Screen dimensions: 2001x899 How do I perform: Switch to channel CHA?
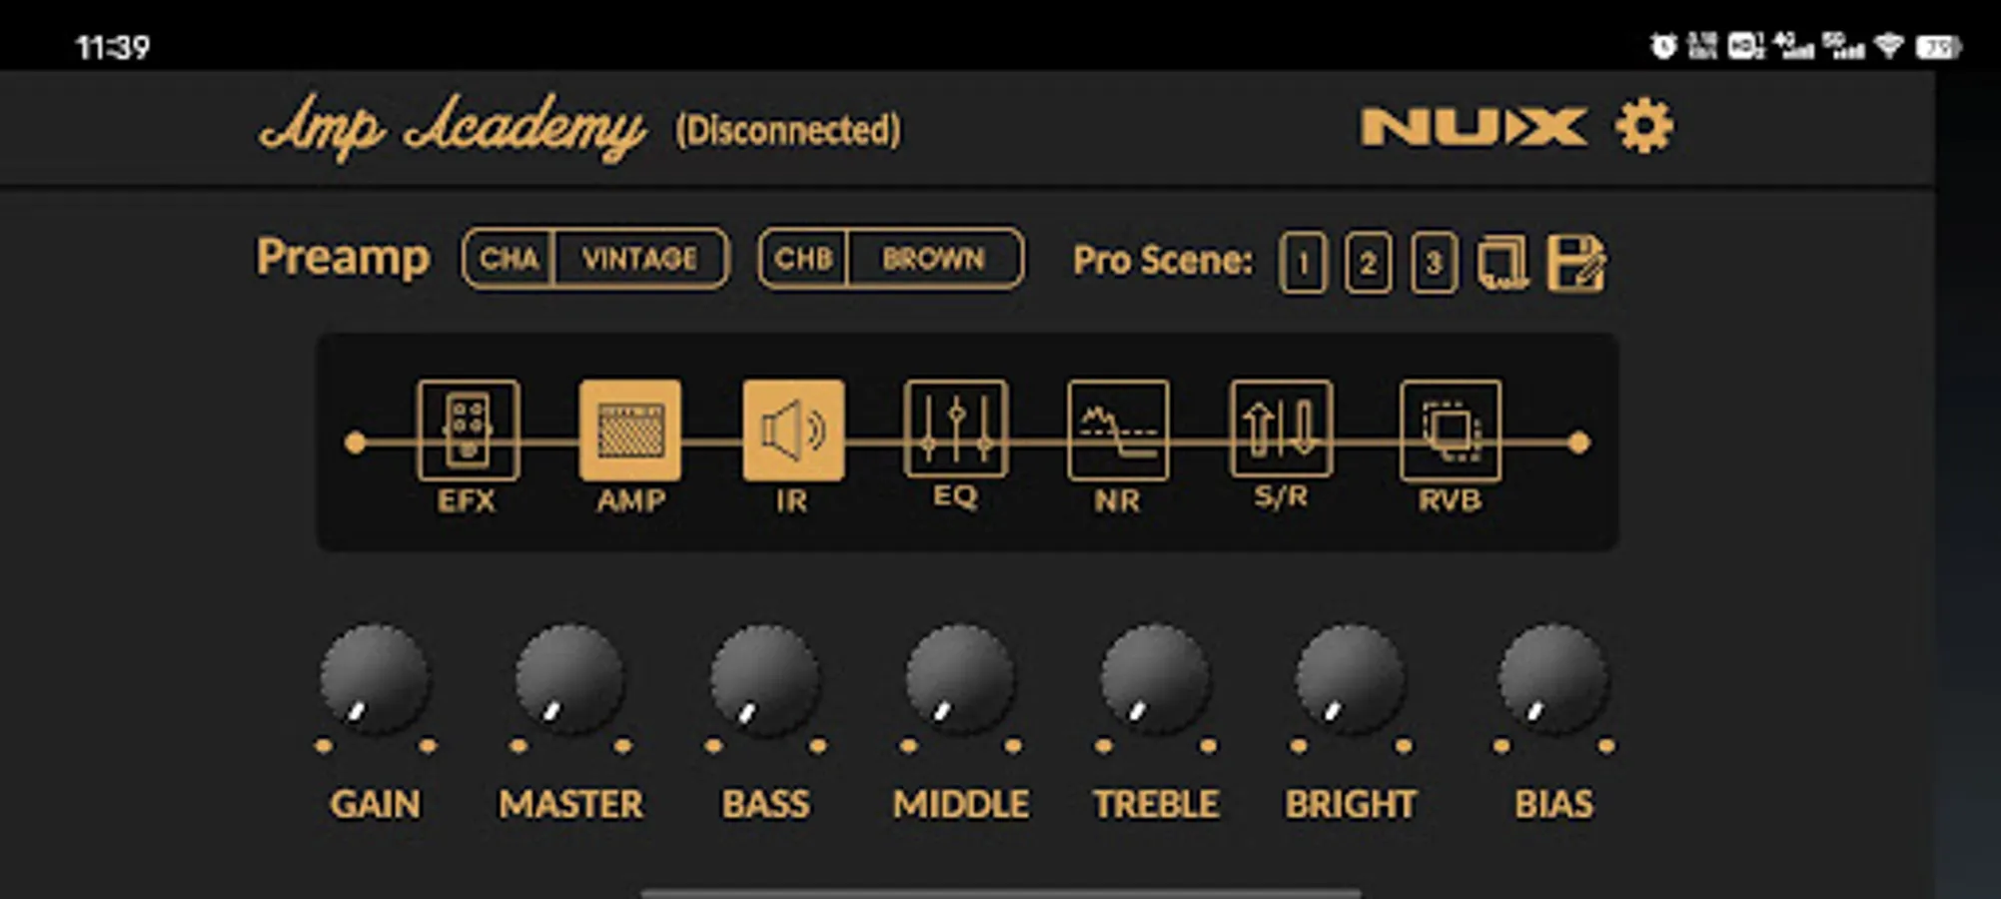click(508, 259)
